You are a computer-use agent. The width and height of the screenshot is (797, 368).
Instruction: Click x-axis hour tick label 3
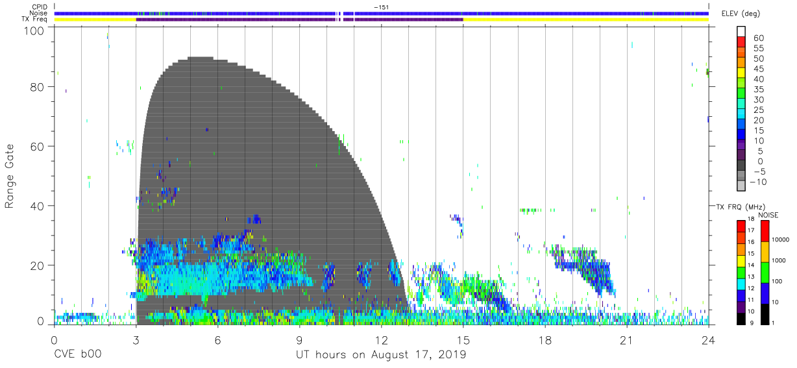click(x=136, y=339)
